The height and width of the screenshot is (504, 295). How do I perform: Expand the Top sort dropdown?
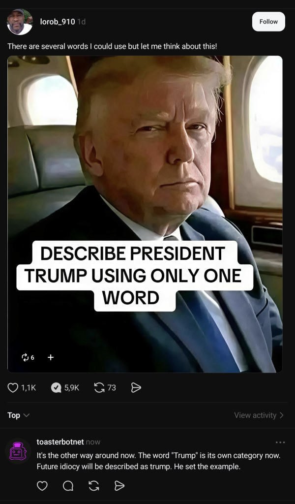click(19, 415)
